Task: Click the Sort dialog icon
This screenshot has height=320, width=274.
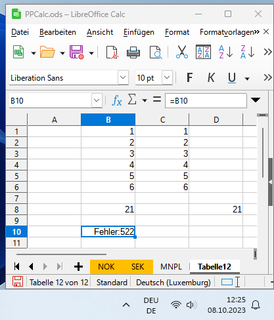Action: (203, 52)
